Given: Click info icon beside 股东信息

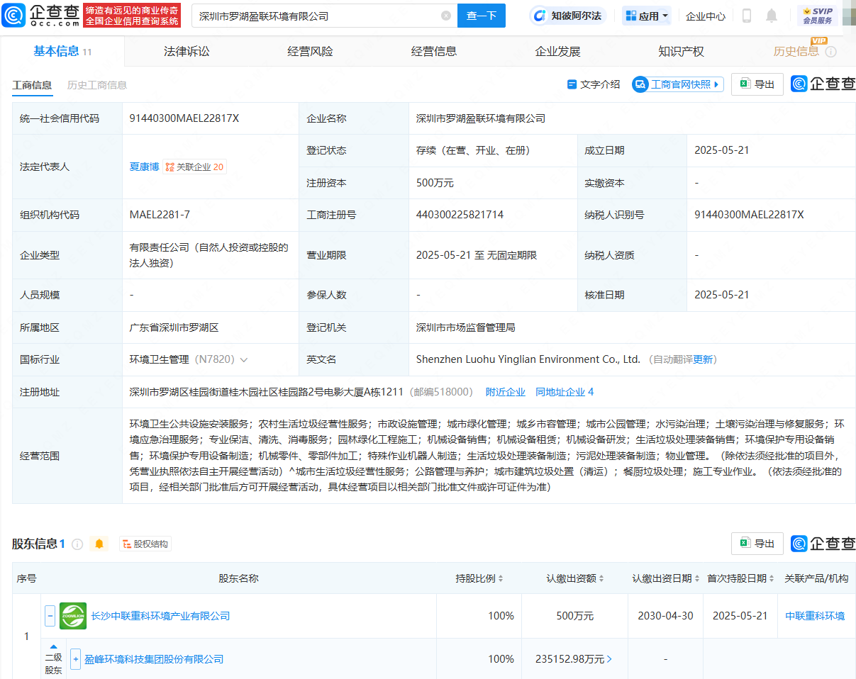Looking at the screenshot, I should pyautogui.click(x=77, y=544).
